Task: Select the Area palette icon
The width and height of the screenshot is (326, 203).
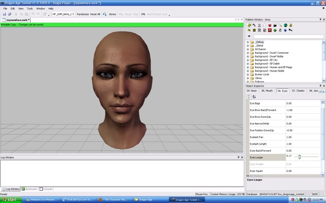Action: (249, 25)
